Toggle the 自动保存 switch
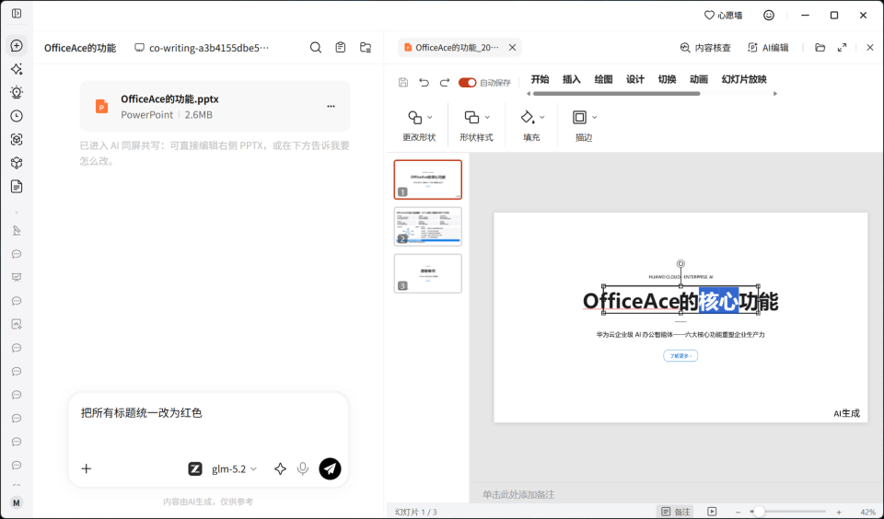The height and width of the screenshot is (519, 884). [468, 83]
